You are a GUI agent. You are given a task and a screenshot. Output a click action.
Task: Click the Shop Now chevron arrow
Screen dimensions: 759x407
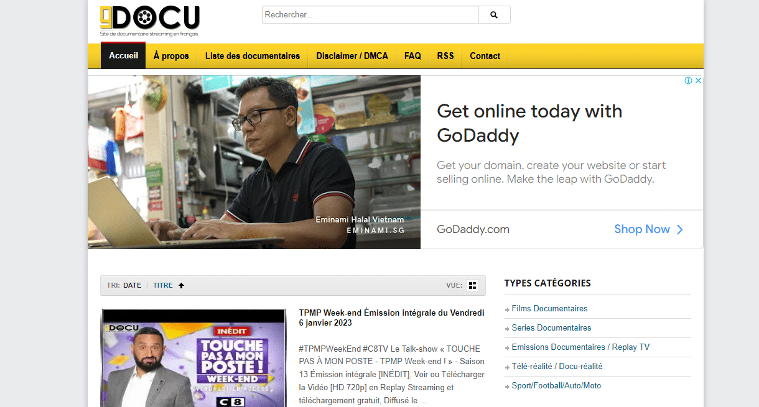point(679,229)
